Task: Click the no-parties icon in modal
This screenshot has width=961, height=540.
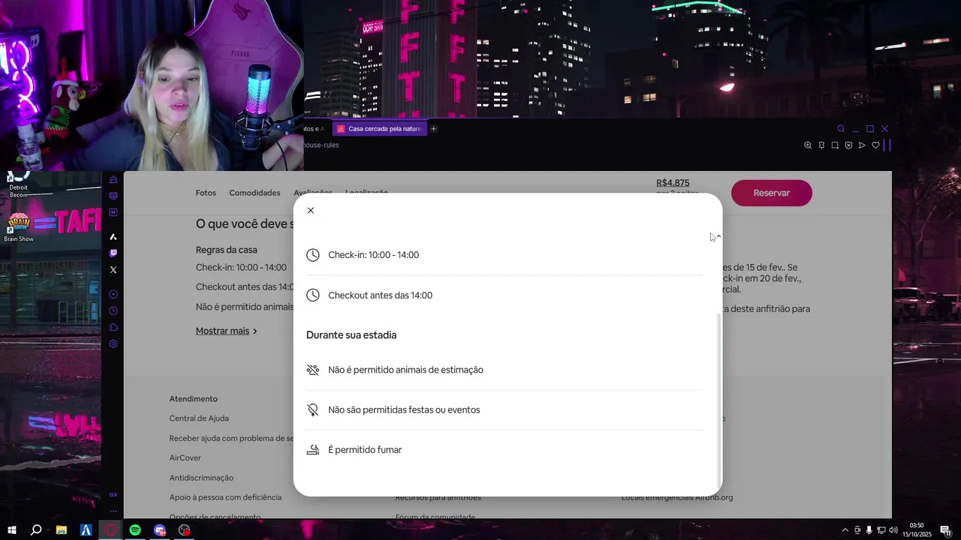Action: click(313, 410)
